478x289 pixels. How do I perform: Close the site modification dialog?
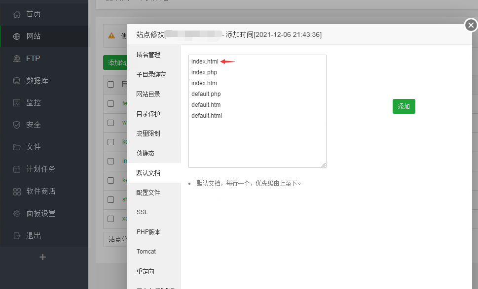click(471, 25)
